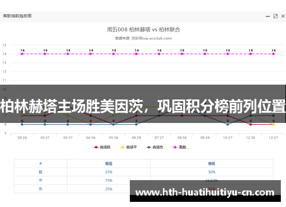This screenshot has width=286, height=207.
Task: Click the pink data point at 09:28
Action: pyautogui.click(x=205, y=54)
